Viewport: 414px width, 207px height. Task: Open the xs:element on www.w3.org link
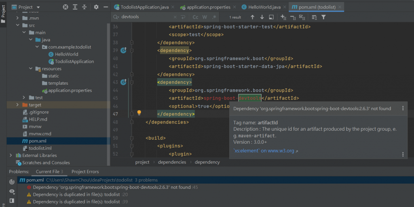265,151
